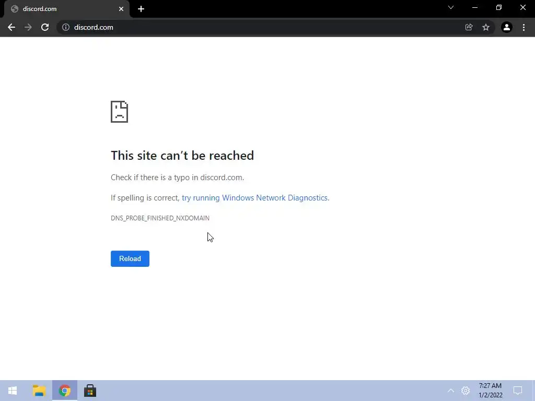
Task: Open the notification action center
Action: (x=518, y=391)
